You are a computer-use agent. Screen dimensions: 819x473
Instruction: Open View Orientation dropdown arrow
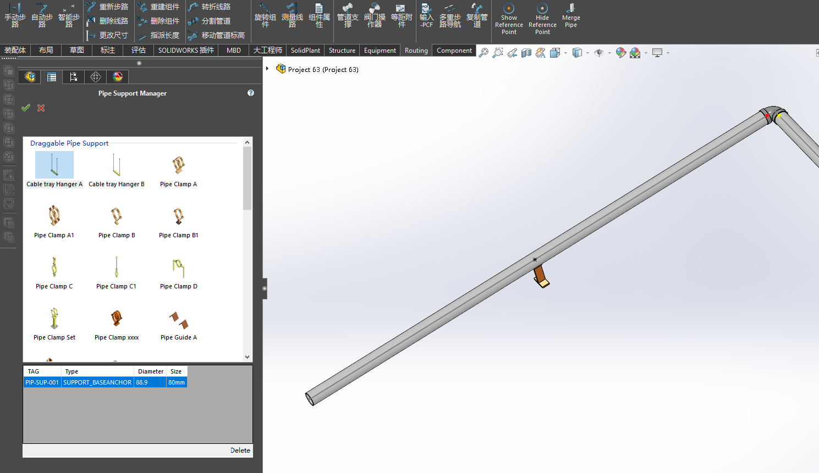[565, 53]
